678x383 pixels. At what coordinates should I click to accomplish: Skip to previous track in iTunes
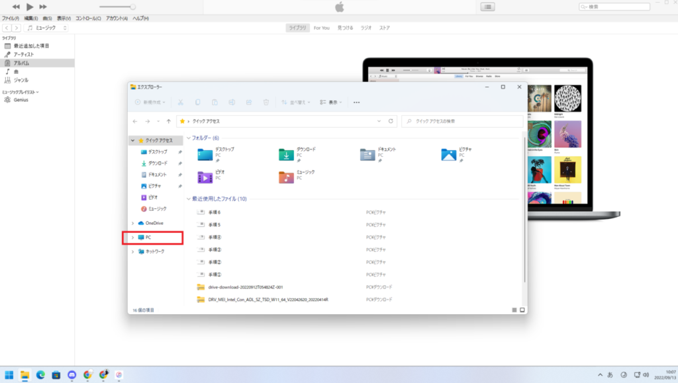[16, 7]
